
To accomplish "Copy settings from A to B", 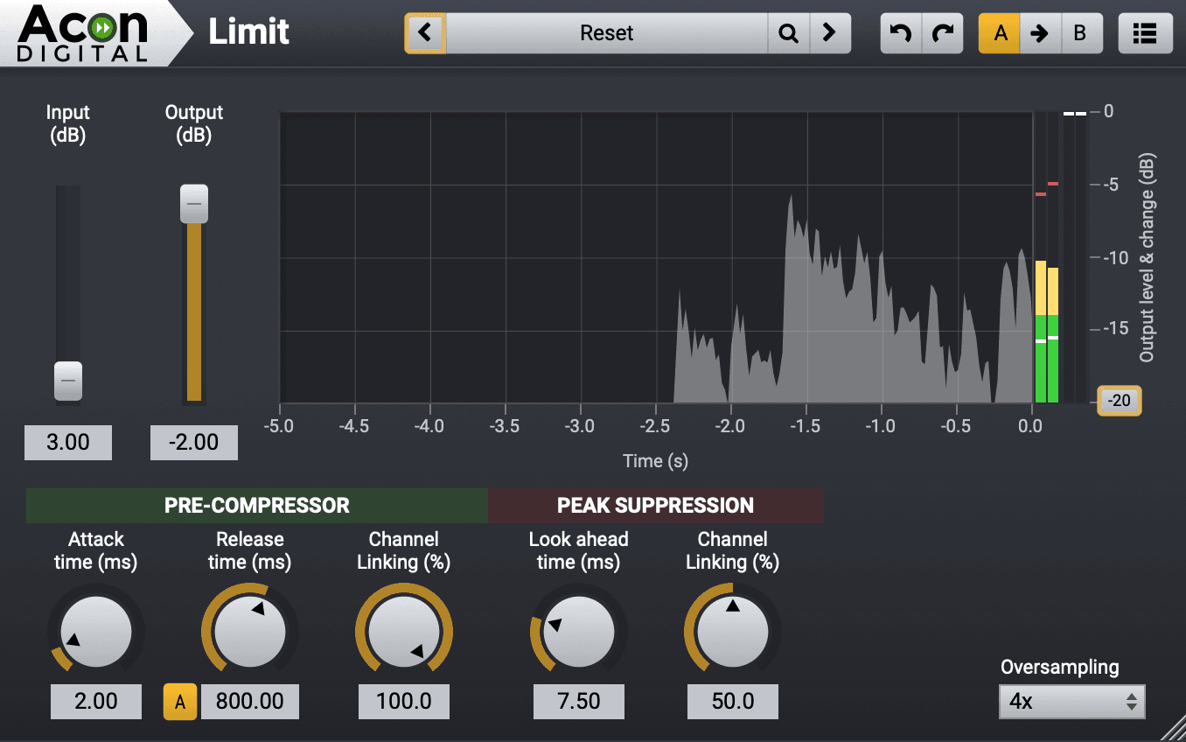I will pyautogui.click(x=1041, y=33).
